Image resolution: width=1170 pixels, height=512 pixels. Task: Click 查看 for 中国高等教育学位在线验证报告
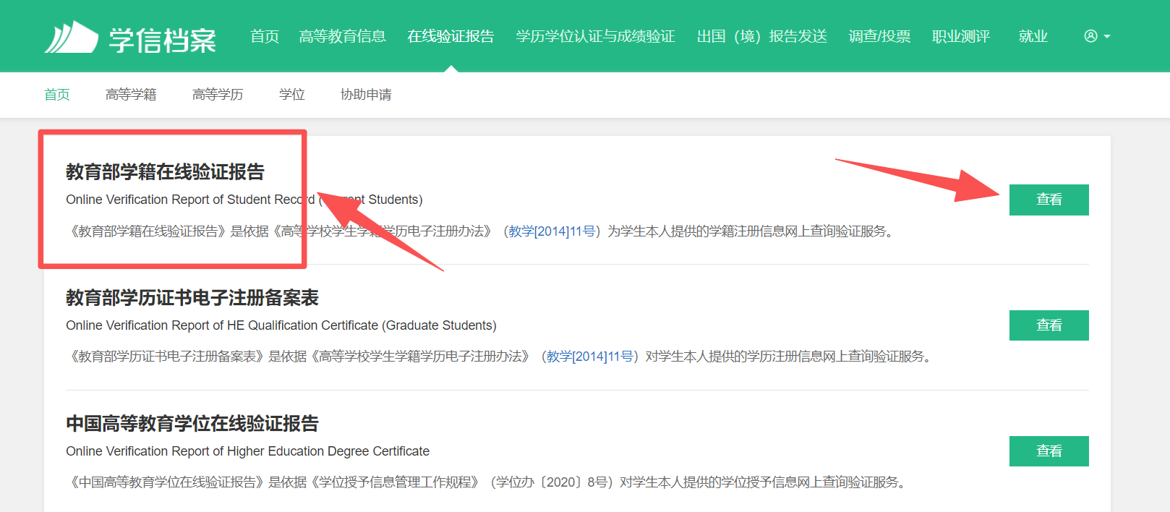(1049, 451)
